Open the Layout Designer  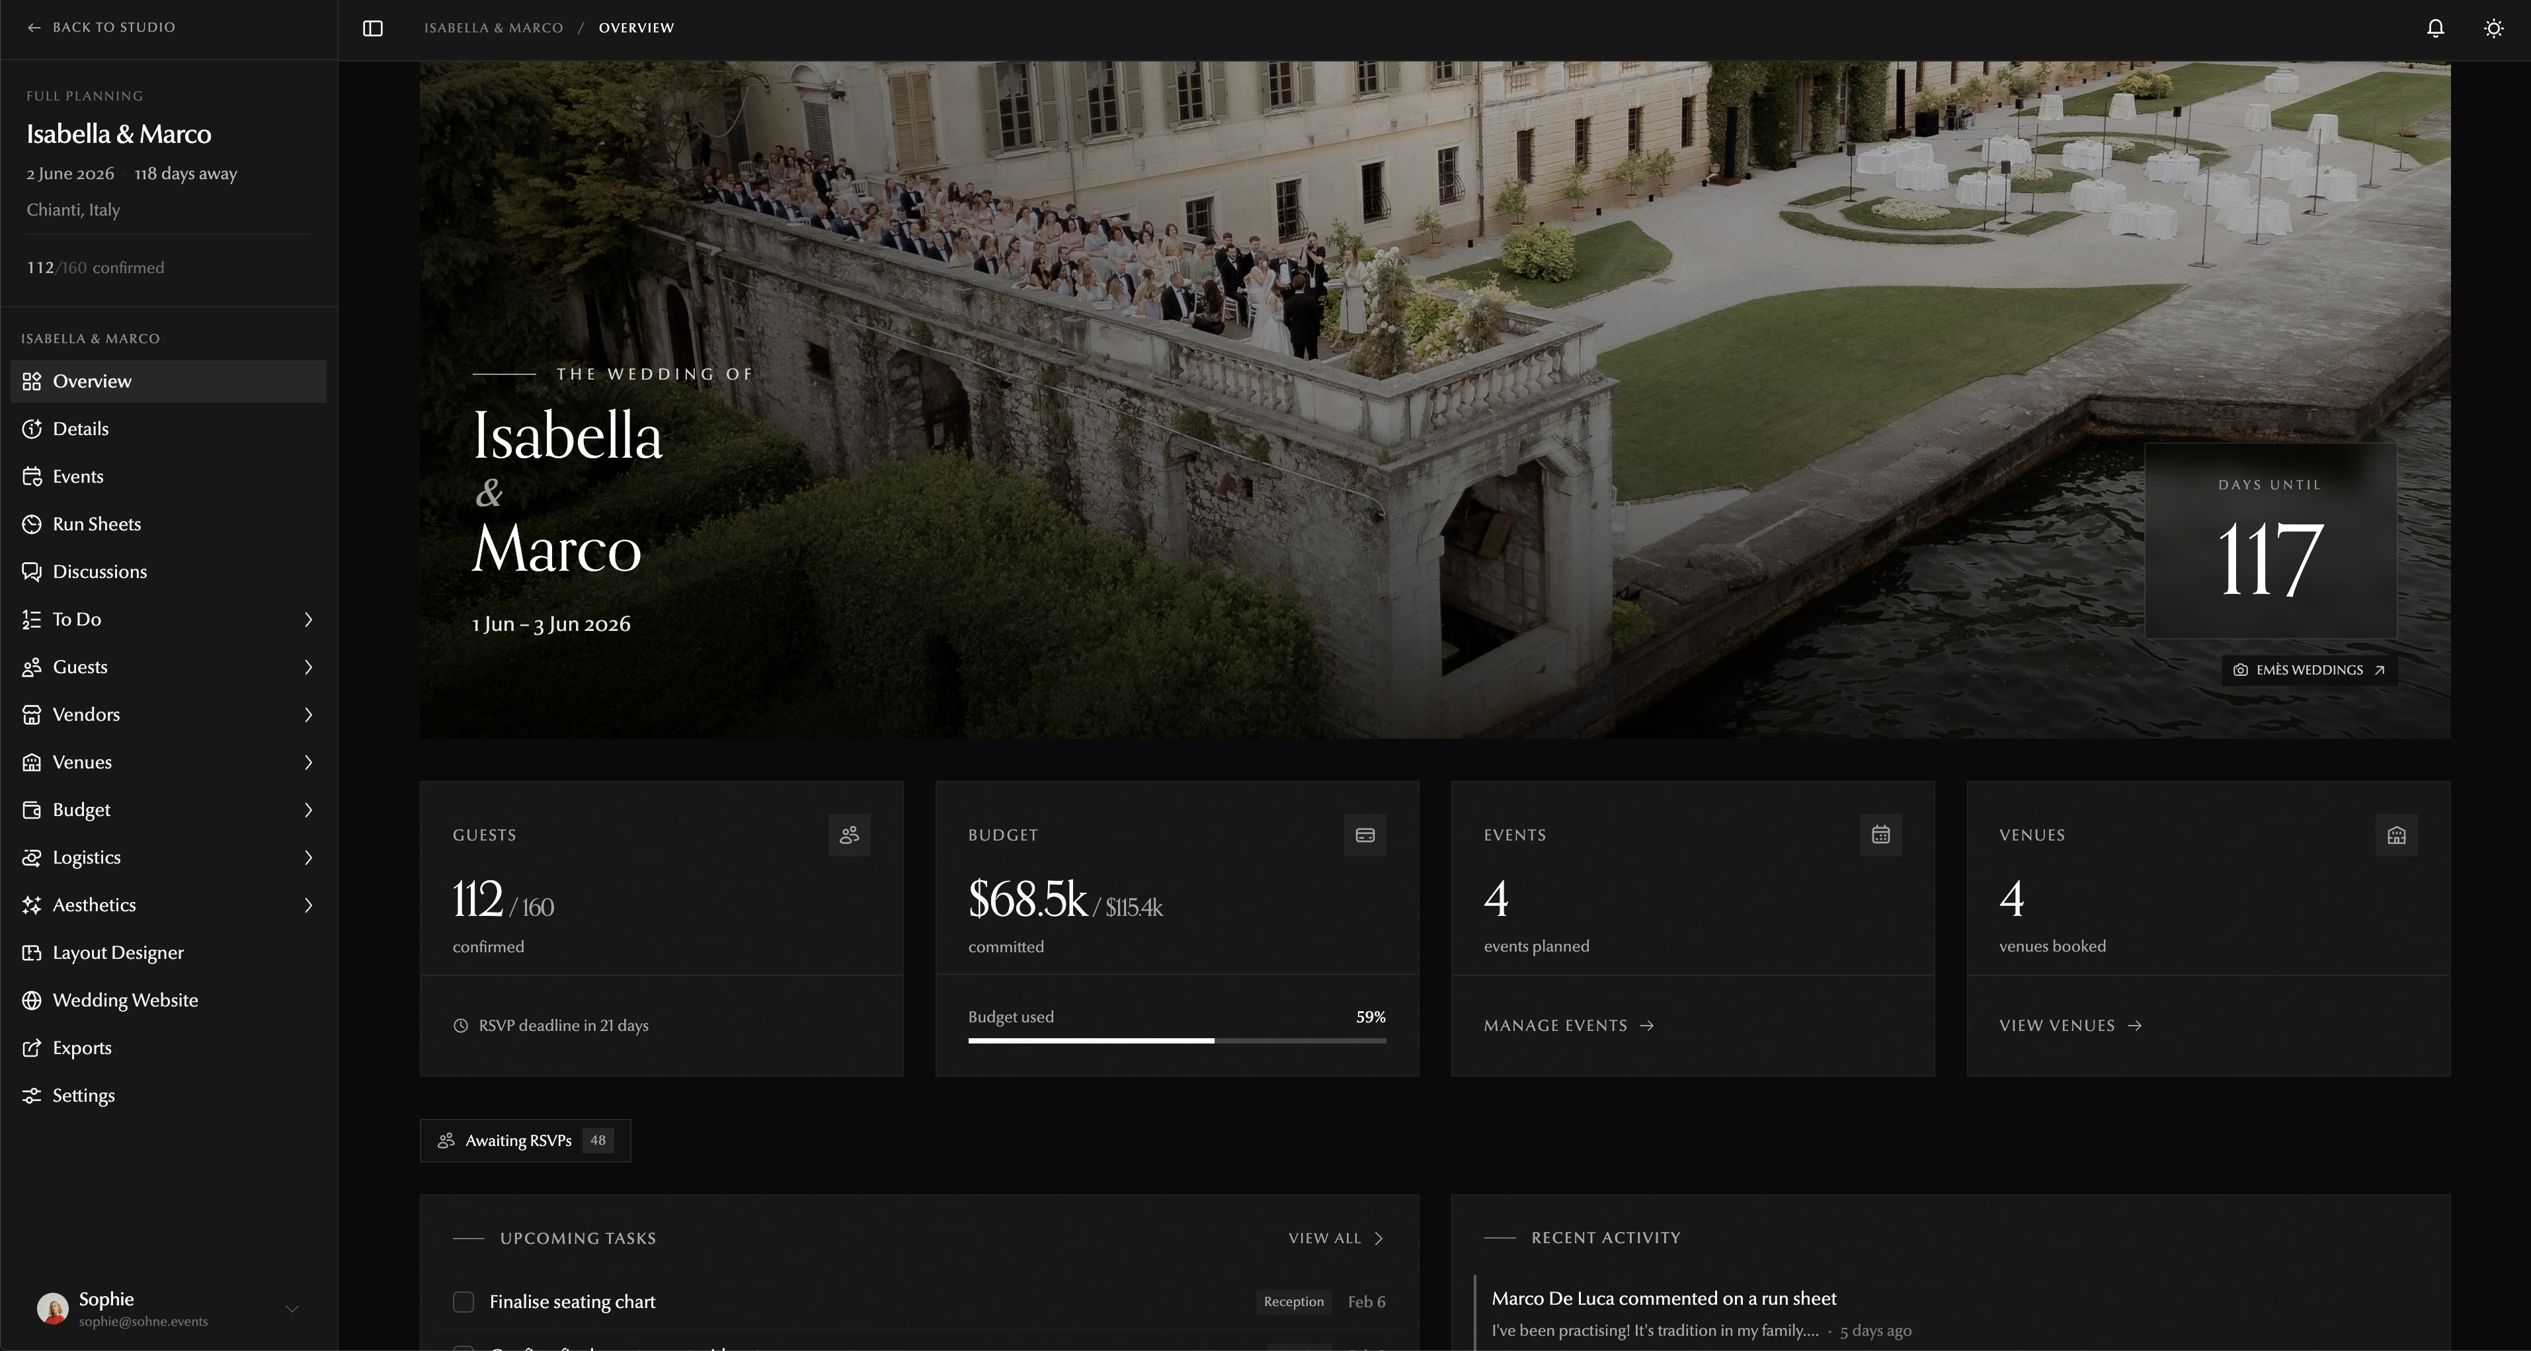[x=118, y=952]
